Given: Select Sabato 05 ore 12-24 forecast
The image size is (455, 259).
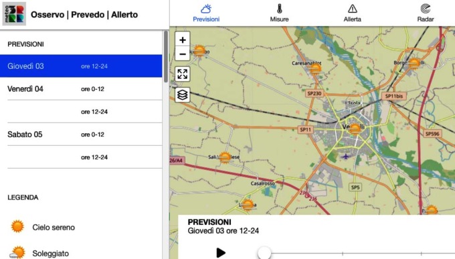Looking at the screenshot, I should 81,157.
